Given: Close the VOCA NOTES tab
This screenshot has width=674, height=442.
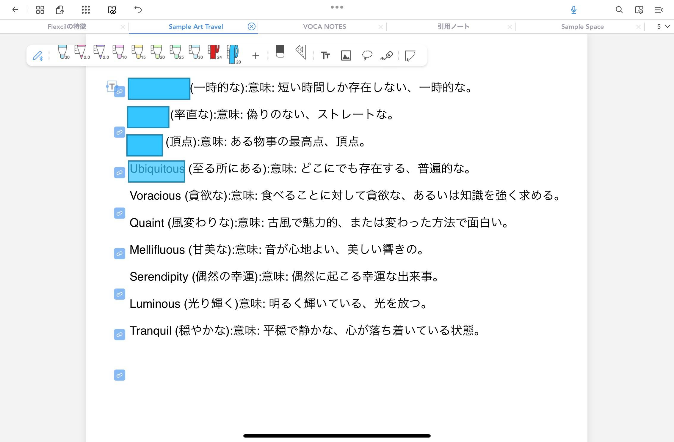Looking at the screenshot, I should [x=380, y=27].
